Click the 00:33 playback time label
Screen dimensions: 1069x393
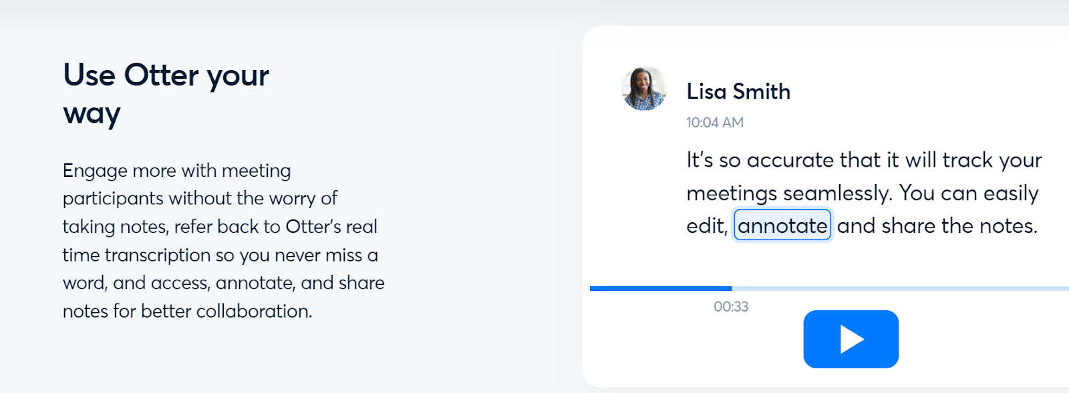731,307
